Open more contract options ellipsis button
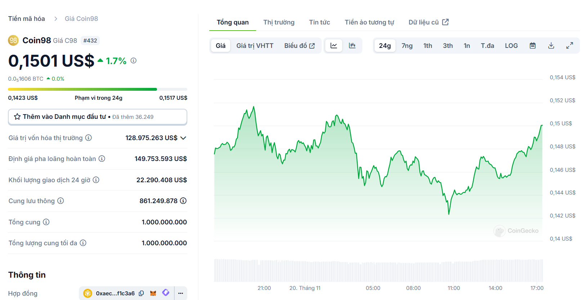Viewport: 581px width, 300px height. pos(181,293)
